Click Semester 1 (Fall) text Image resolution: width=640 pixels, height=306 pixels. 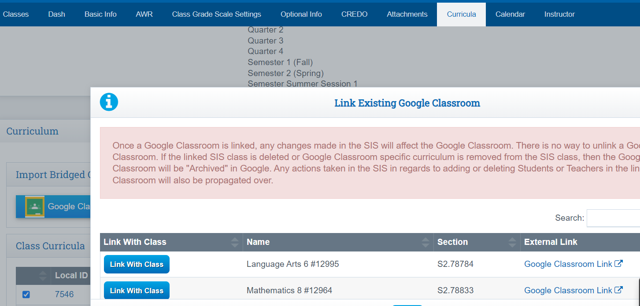coord(280,62)
